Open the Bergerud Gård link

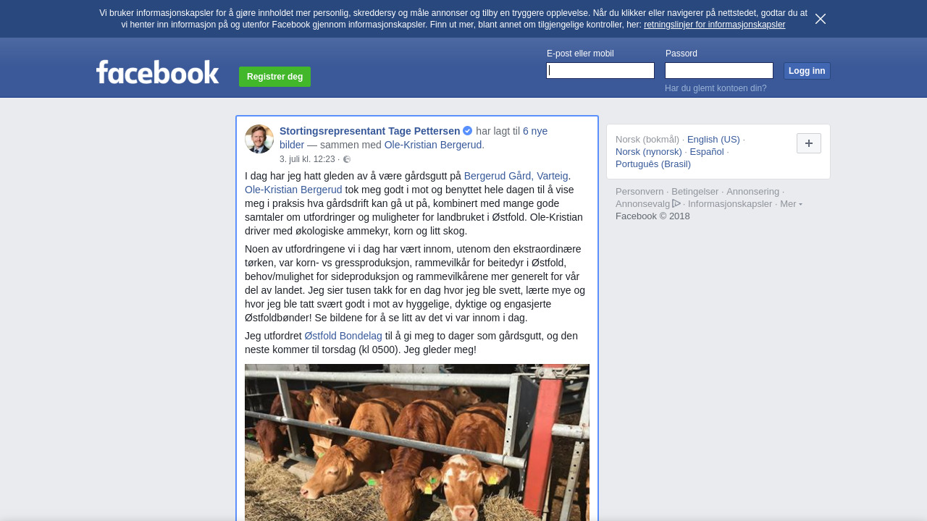[498, 176]
